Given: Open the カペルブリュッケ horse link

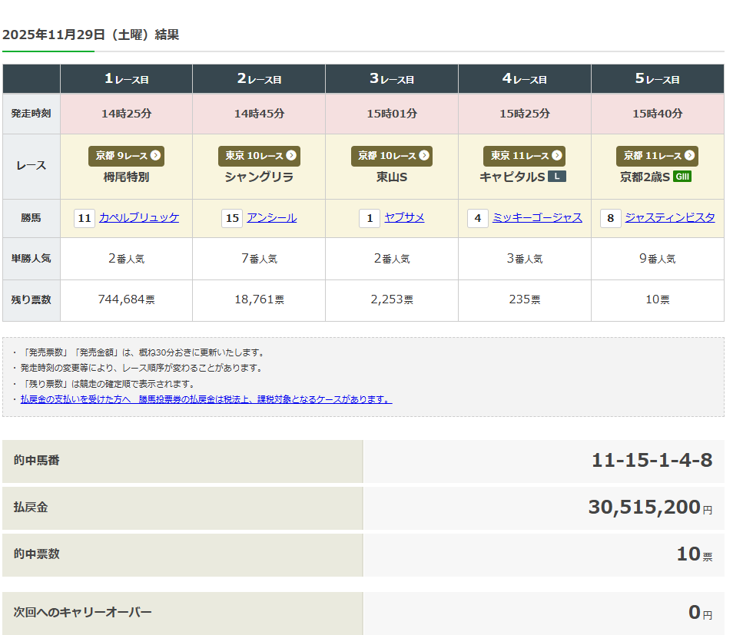Looking at the screenshot, I should point(139,218).
